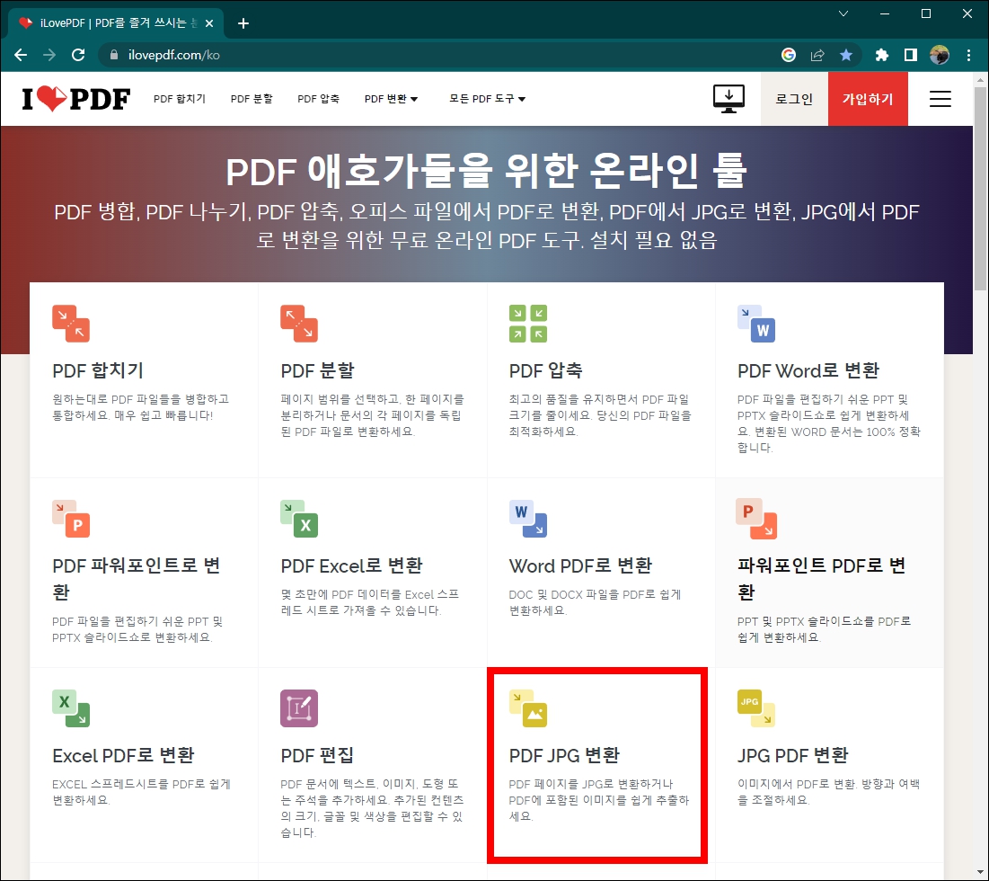
Task: Open the PDF 변환 dropdown menu
Action: pyautogui.click(x=391, y=99)
